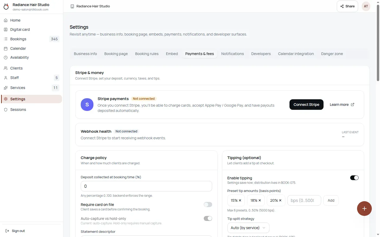The height and width of the screenshot is (237, 380).
Task: Click the Connect Stripe button
Action: pos(306,105)
